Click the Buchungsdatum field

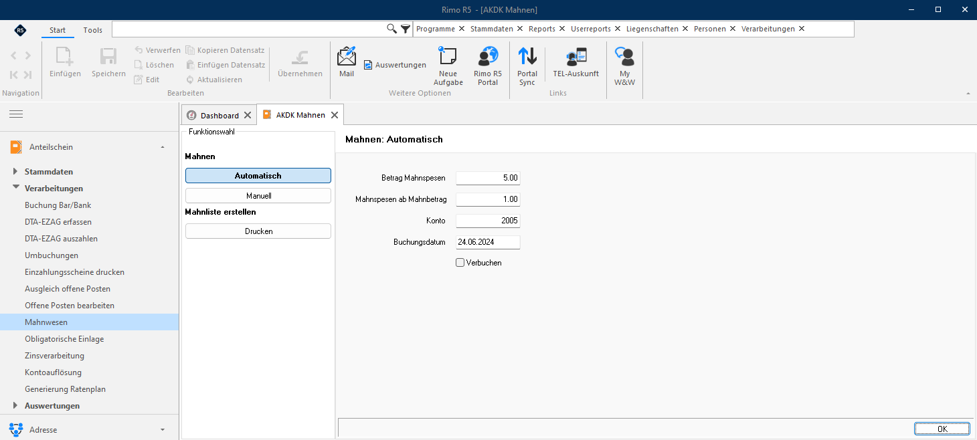[488, 242]
